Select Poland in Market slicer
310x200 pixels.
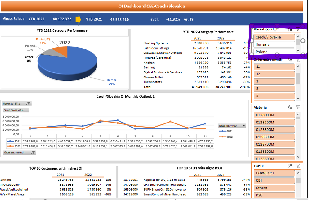click(274, 52)
